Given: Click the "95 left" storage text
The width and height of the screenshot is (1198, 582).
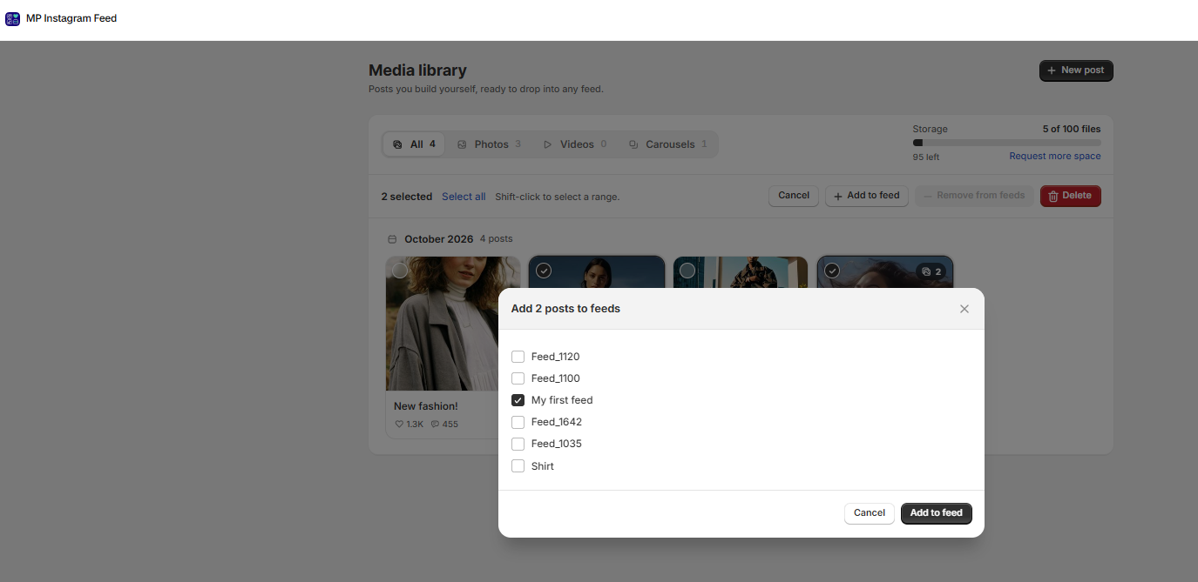Looking at the screenshot, I should tap(926, 157).
